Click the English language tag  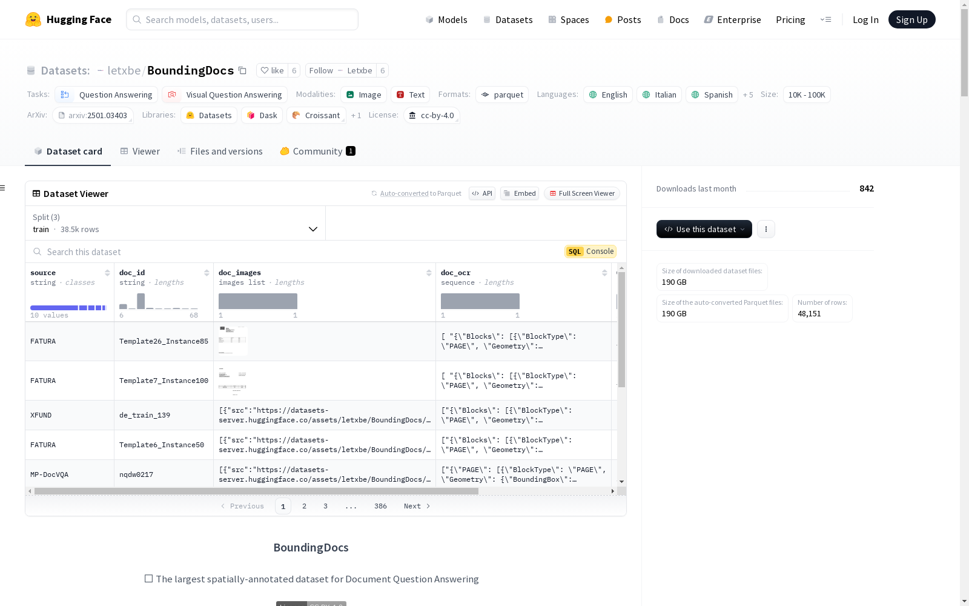tap(608, 95)
